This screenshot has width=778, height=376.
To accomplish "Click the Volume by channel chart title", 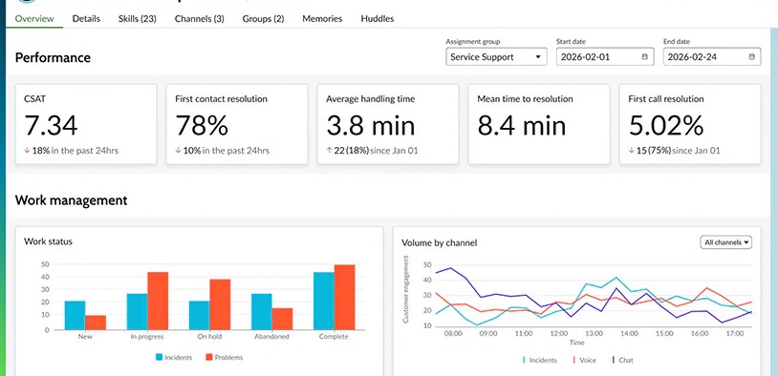I will click(x=439, y=242).
